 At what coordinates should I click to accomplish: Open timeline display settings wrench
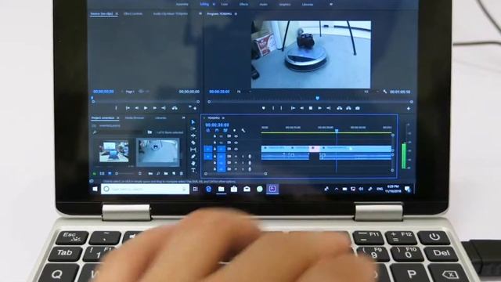point(243,131)
